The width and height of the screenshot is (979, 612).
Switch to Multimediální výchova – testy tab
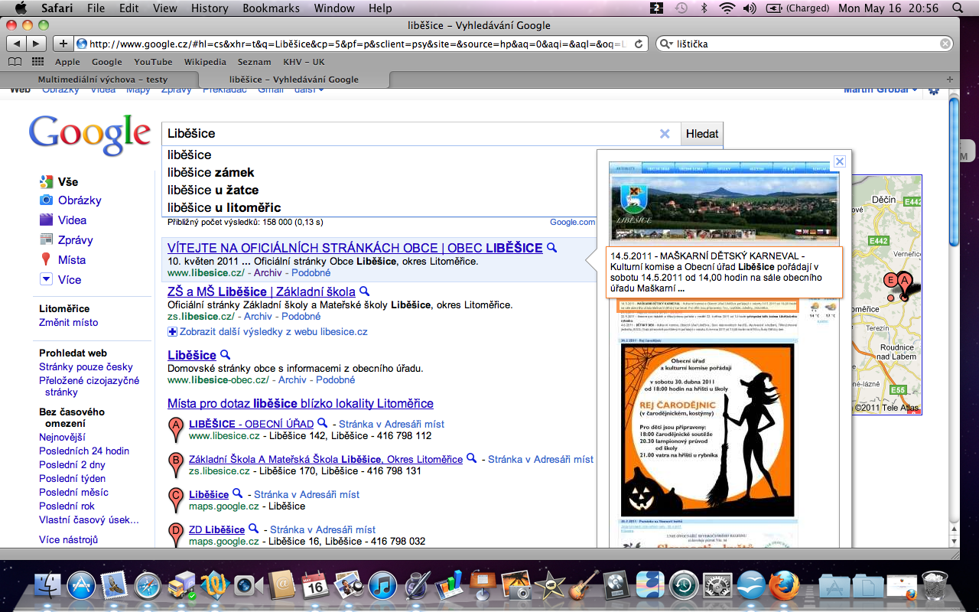coord(102,79)
